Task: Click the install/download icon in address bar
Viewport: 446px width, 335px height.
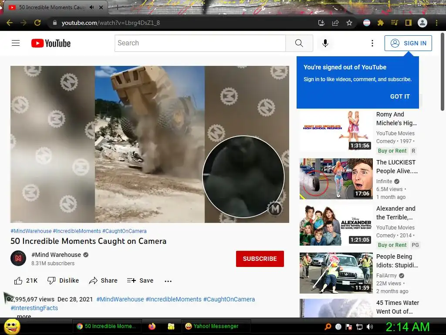Action: coord(321,23)
